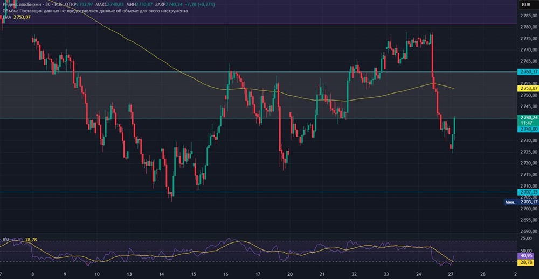Click the 2 695,00 price scale label
The height and width of the screenshot is (279, 539).
click(x=529, y=220)
